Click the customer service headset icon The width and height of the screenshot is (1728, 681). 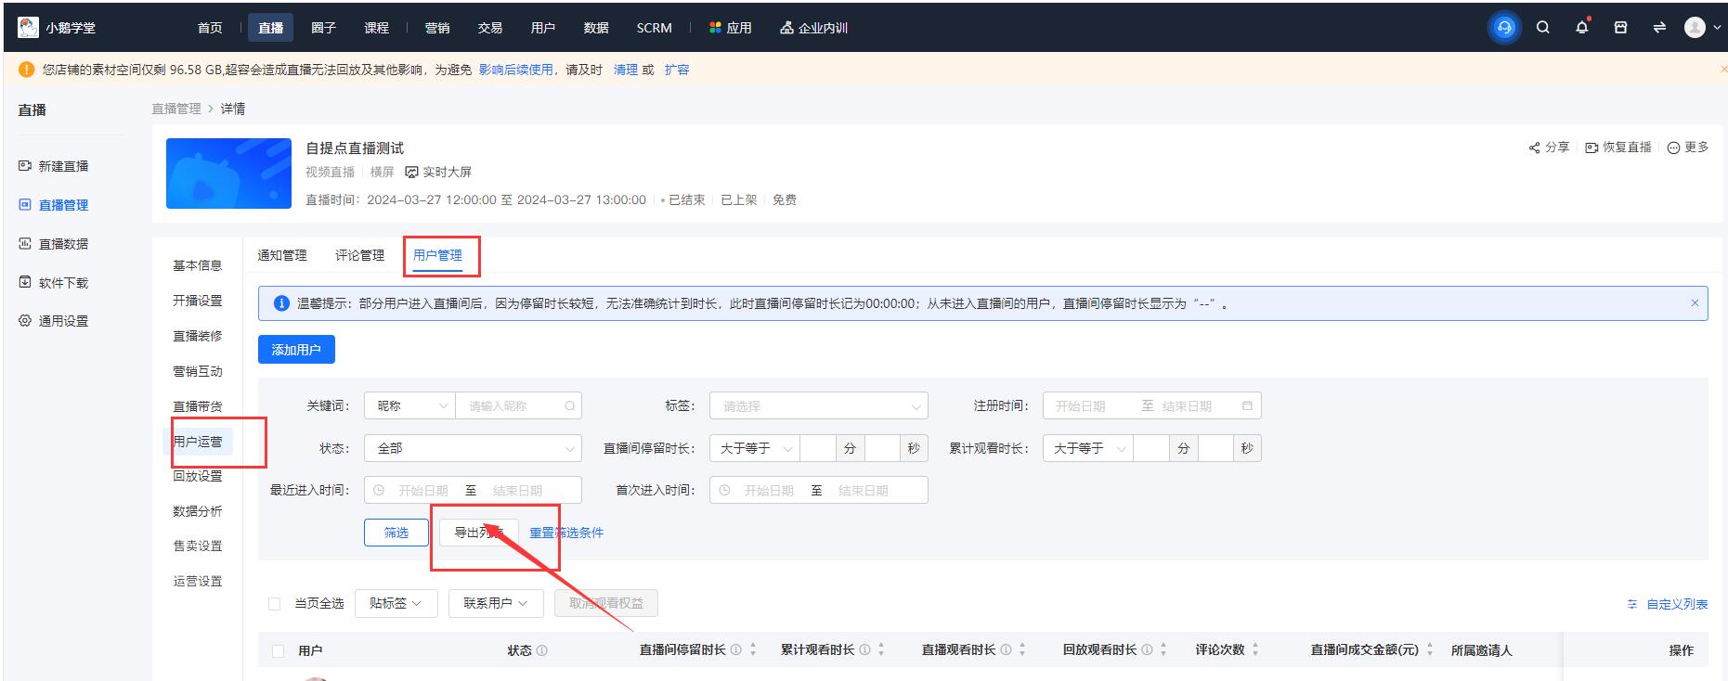point(1504,28)
